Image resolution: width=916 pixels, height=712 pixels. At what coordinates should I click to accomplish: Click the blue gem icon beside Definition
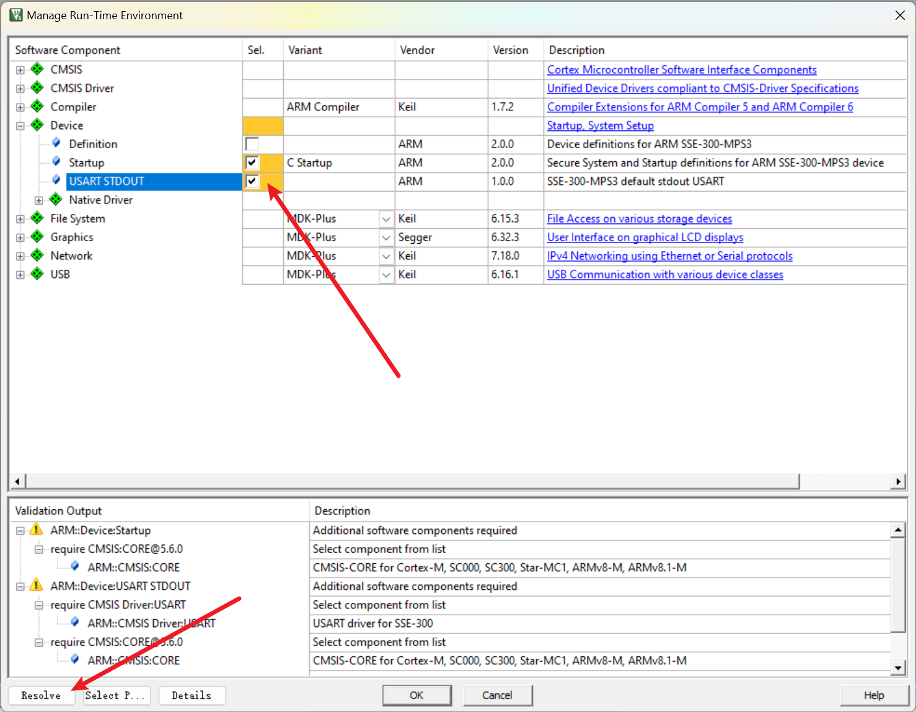[x=56, y=143]
